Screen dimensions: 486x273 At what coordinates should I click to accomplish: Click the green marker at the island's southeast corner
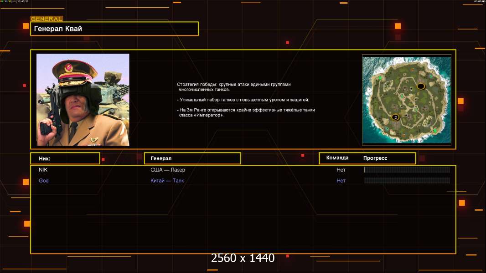(x=434, y=131)
